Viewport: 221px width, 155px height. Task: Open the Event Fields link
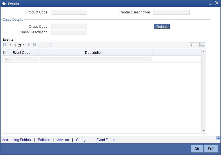(106, 140)
